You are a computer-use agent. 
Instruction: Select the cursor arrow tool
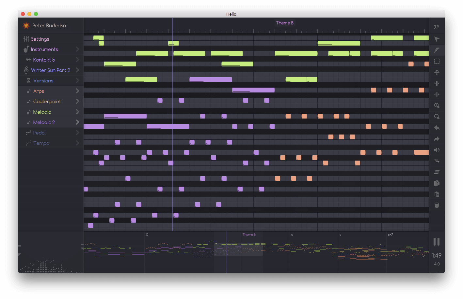pos(437,39)
